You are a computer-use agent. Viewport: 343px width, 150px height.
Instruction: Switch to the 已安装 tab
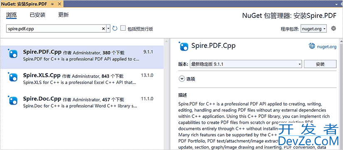pyautogui.click(x=37, y=15)
